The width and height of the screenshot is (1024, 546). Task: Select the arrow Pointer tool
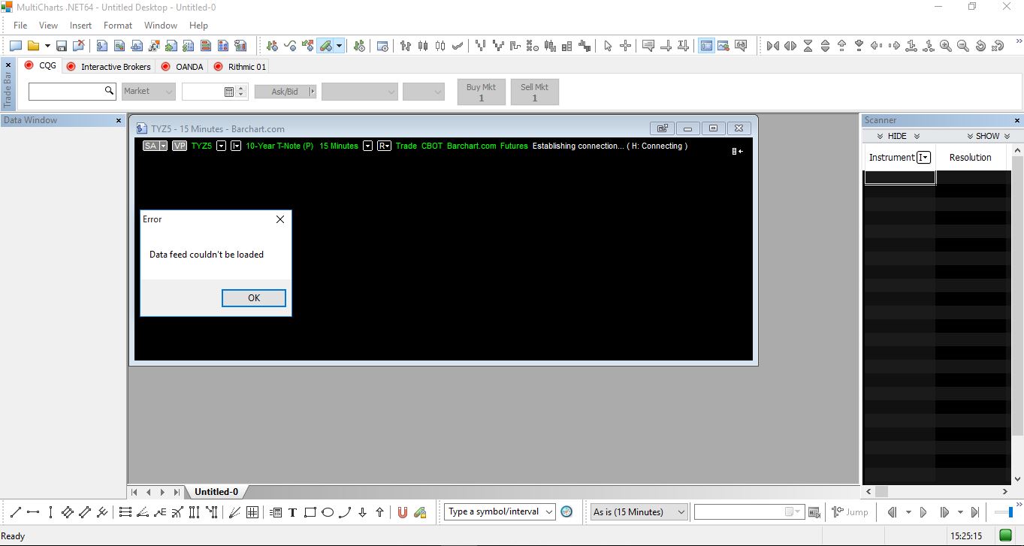(x=608, y=46)
